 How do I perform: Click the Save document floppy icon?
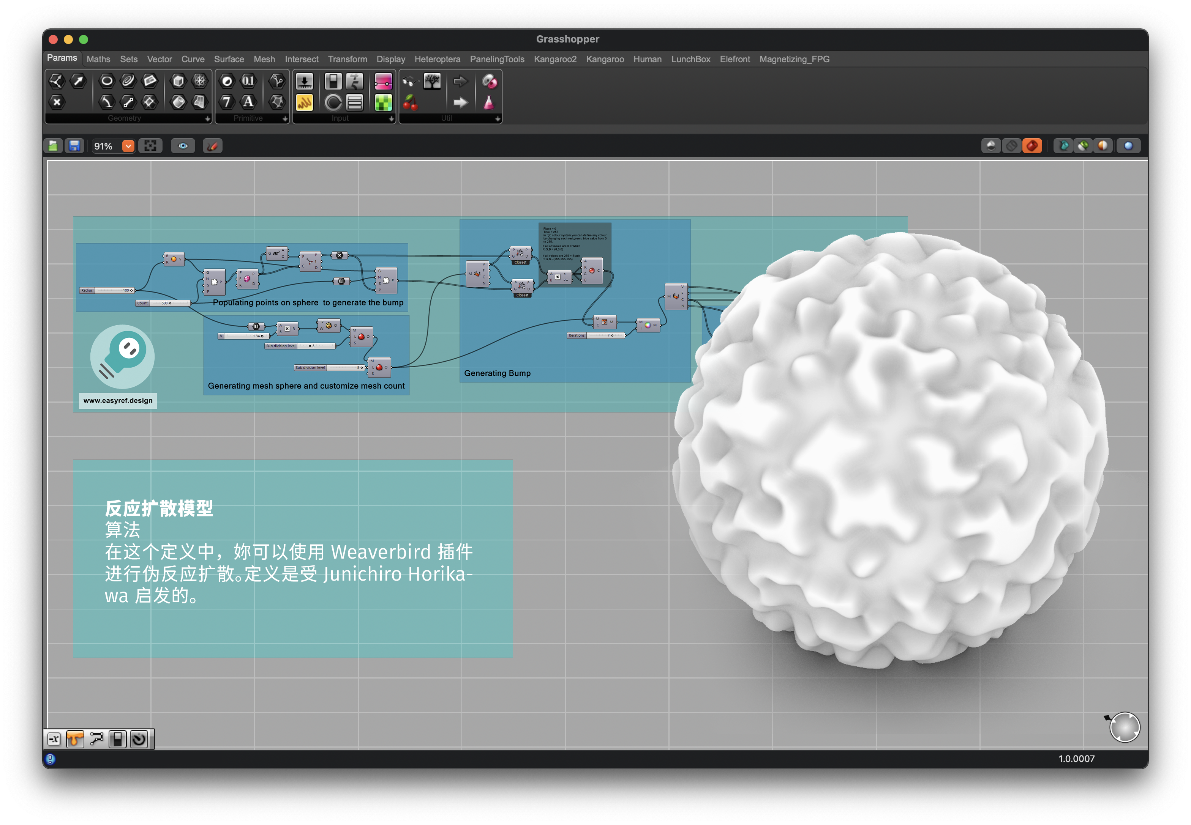[x=74, y=146]
